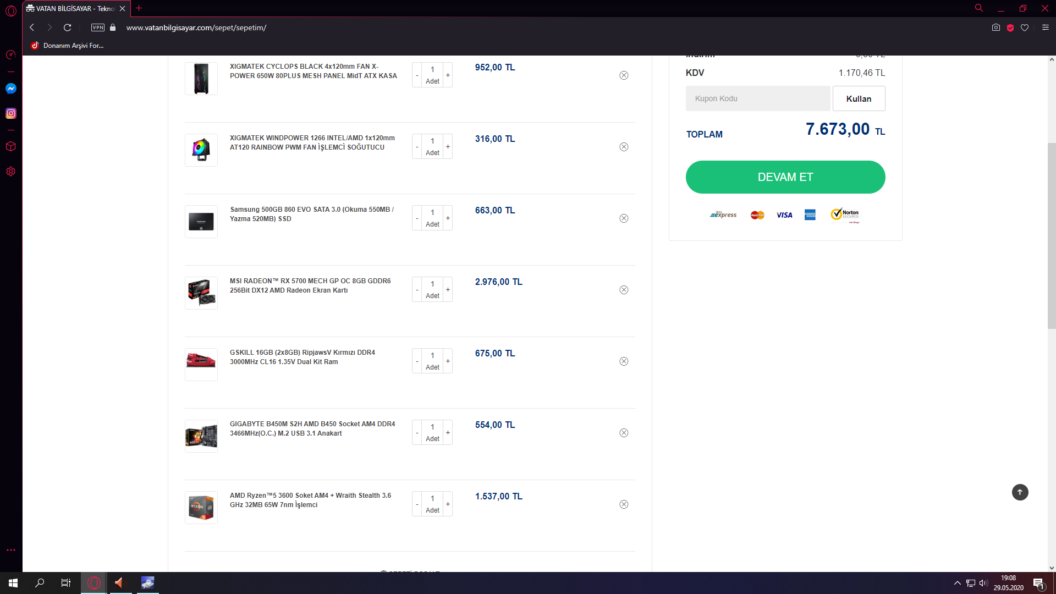
Task: Open Donanım Arşivi Forum bookmark
Action: point(67,46)
